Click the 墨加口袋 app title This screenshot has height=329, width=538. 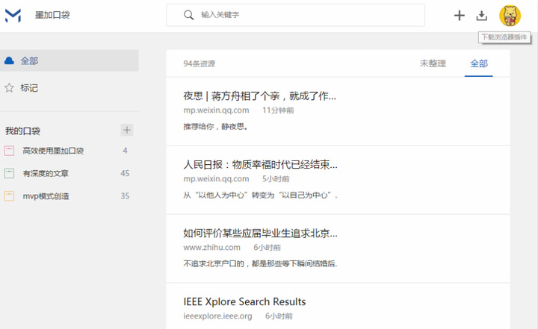click(52, 15)
